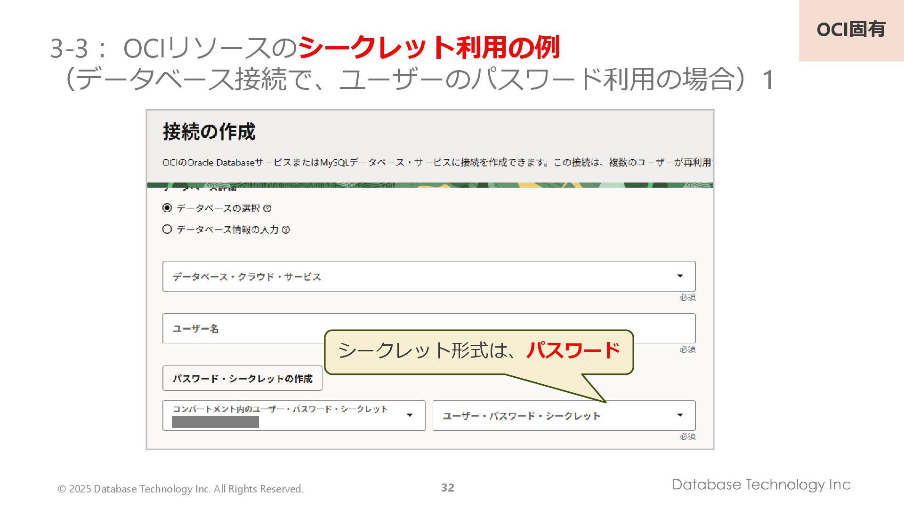The height and width of the screenshot is (508, 904).
Task: Click the Database Technology Inc. logo
Action: (x=762, y=484)
